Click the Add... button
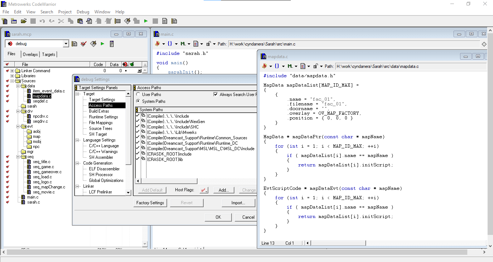 [224, 190]
